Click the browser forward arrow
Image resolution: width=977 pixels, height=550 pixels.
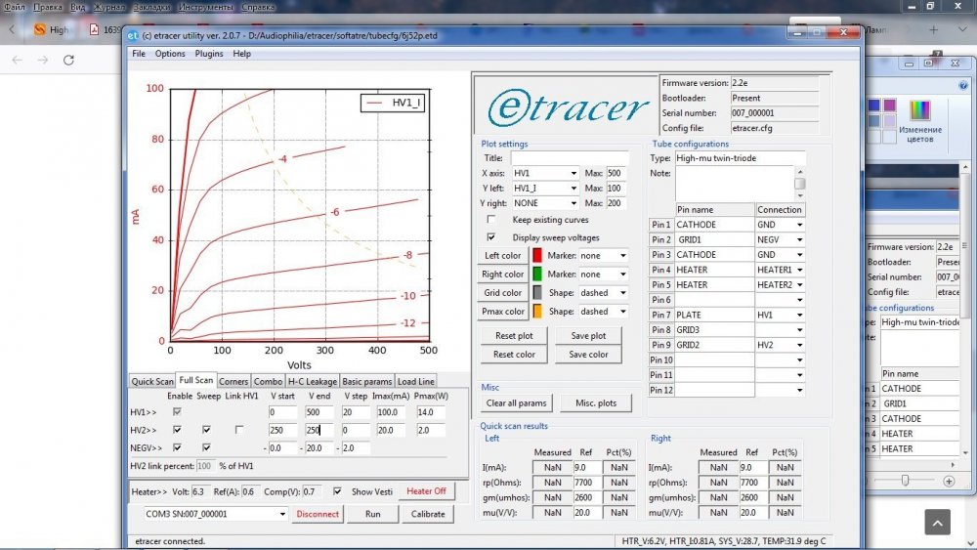pos(42,60)
